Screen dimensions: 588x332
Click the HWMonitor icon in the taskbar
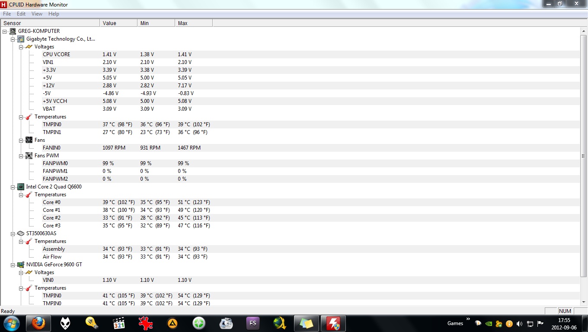[x=333, y=323]
